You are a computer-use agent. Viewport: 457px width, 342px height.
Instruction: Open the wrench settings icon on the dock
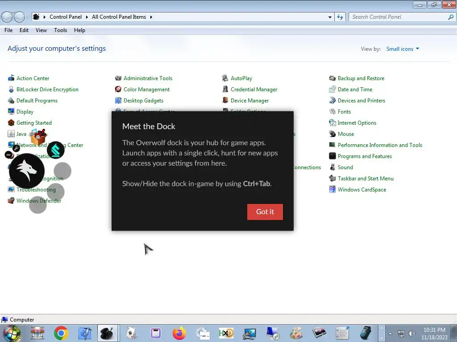coord(16,148)
